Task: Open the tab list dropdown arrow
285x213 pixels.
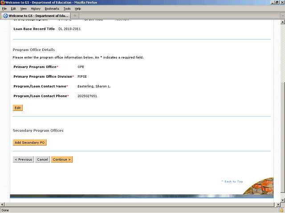Action: pyautogui.click(x=283, y=16)
